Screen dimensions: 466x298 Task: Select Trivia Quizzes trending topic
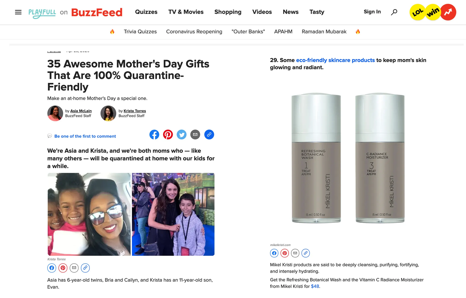click(x=140, y=31)
